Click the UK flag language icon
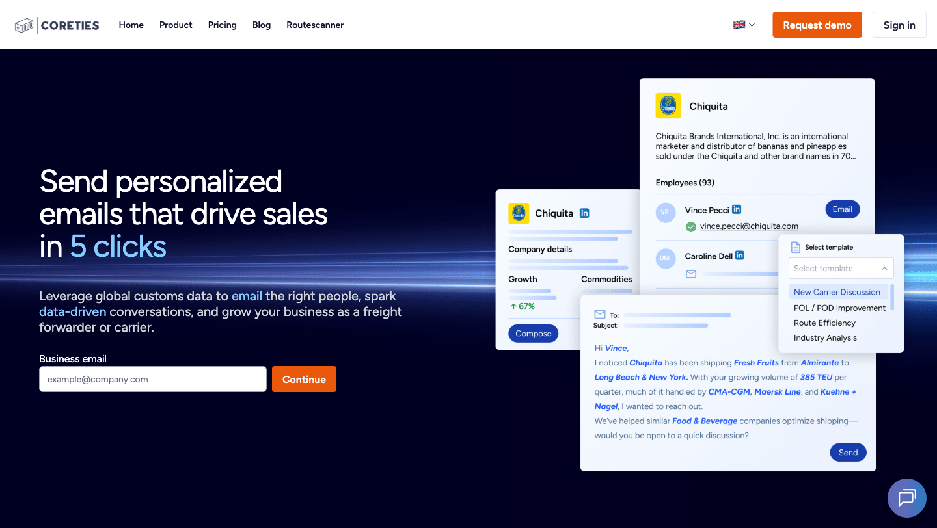This screenshot has width=937, height=528. [x=739, y=25]
